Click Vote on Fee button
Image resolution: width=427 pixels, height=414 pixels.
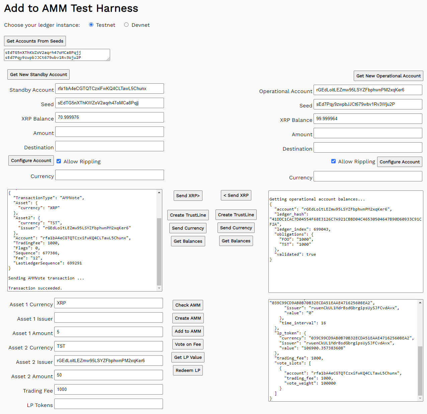pos(188,344)
